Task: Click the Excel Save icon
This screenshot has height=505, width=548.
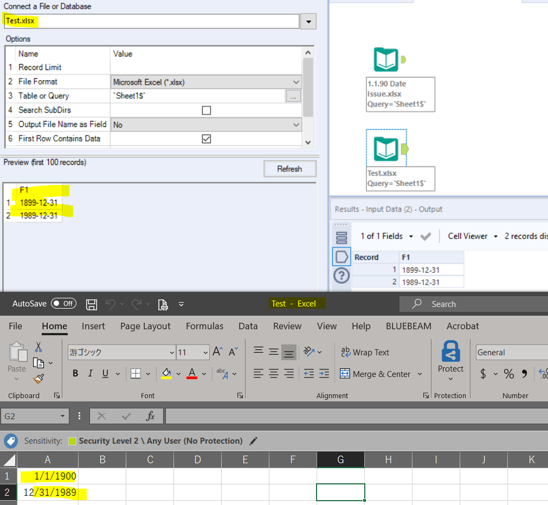Action: click(x=92, y=304)
